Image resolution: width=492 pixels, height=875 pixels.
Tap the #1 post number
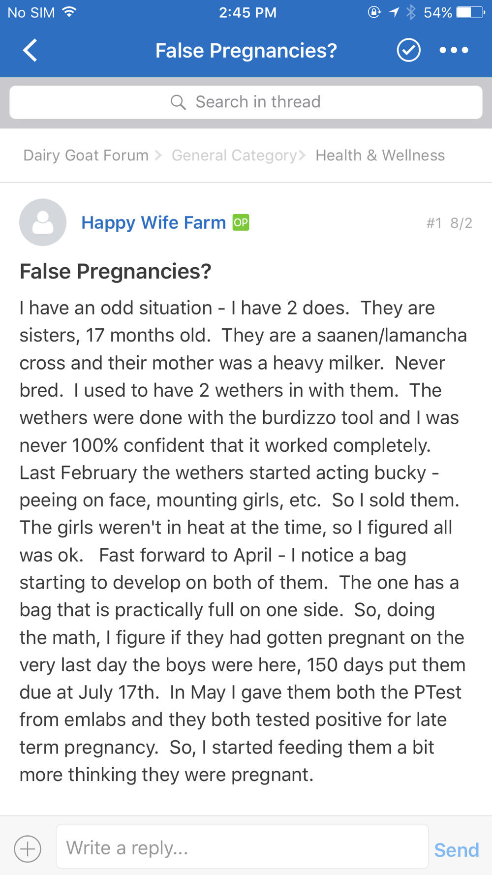pyautogui.click(x=434, y=223)
